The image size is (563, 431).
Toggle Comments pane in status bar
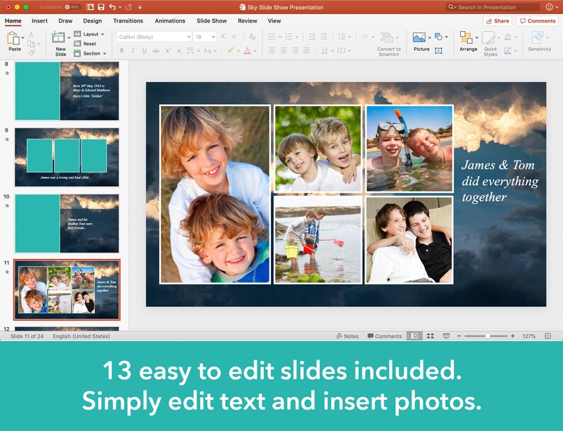click(x=384, y=336)
